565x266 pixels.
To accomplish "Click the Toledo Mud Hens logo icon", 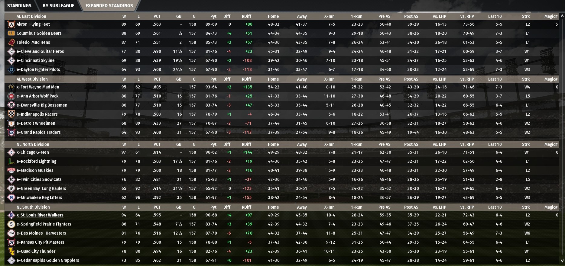I will [x=11, y=43].
